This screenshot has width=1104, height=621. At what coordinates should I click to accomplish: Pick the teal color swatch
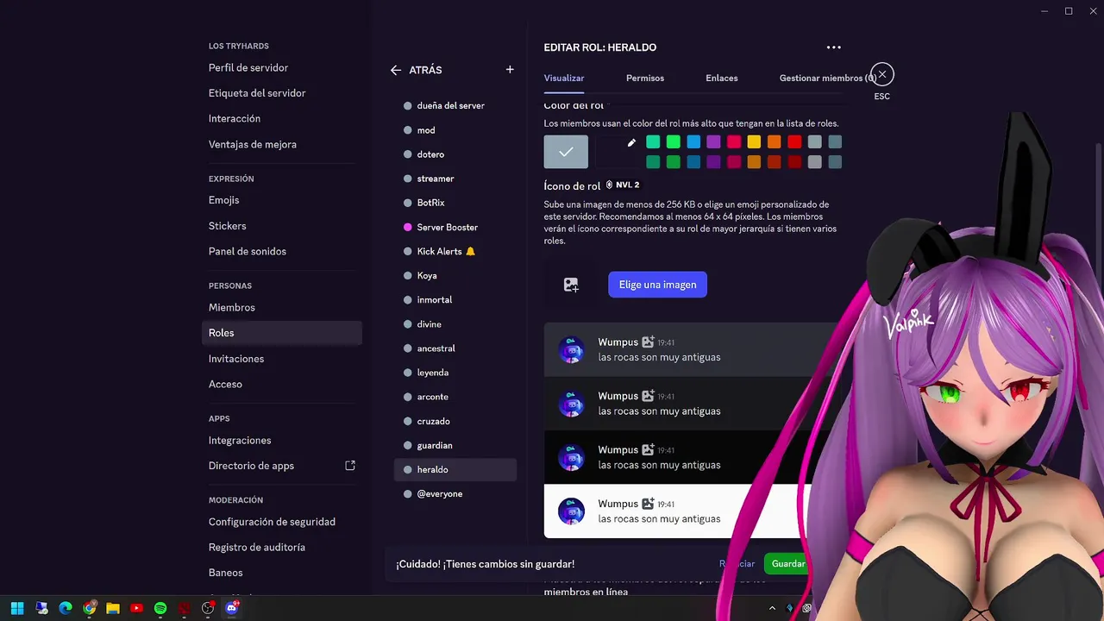[x=653, y=141]
